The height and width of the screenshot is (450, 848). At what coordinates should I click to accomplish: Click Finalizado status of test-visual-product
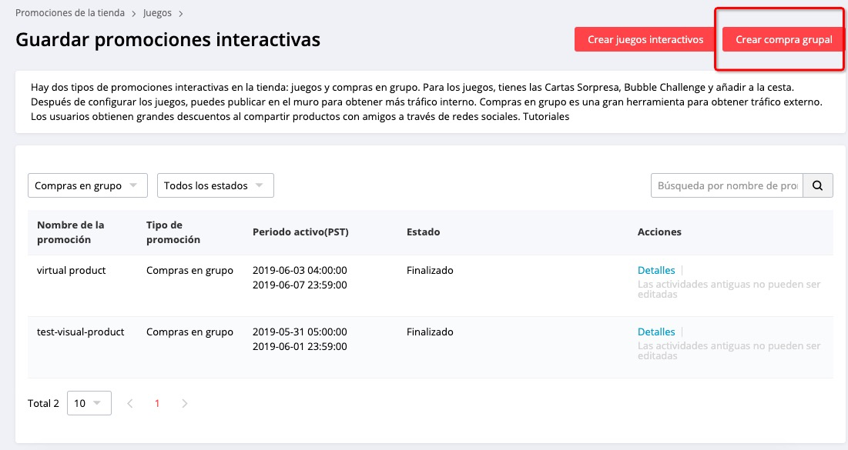point(430,332)
